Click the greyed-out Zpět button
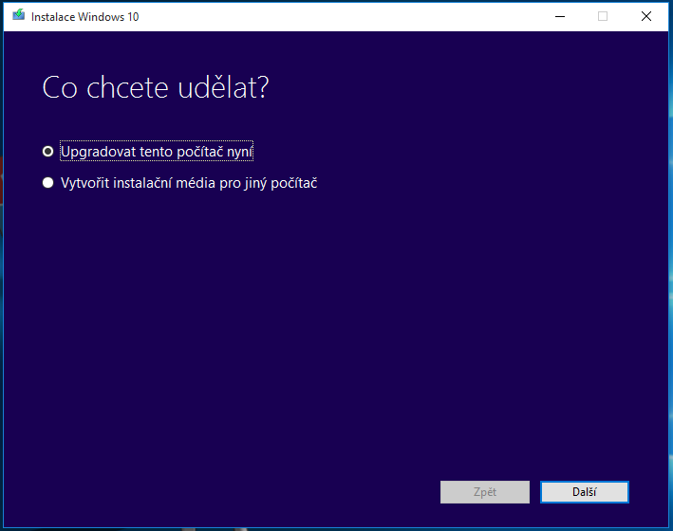 pos(484,492)
